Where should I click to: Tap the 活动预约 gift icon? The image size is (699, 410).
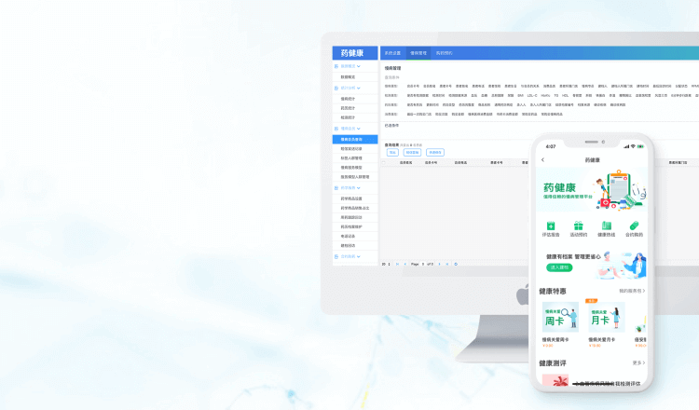click(x=578, y=226)
